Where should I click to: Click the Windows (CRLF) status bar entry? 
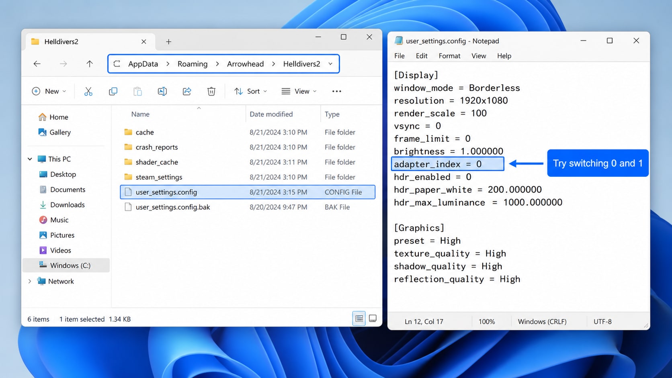[x=542, y=321]
